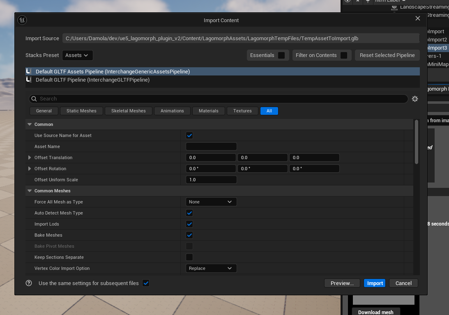This screenshot has width=449, height=315.
Task: Switch to the Materials tab
Action: point(208,111)
